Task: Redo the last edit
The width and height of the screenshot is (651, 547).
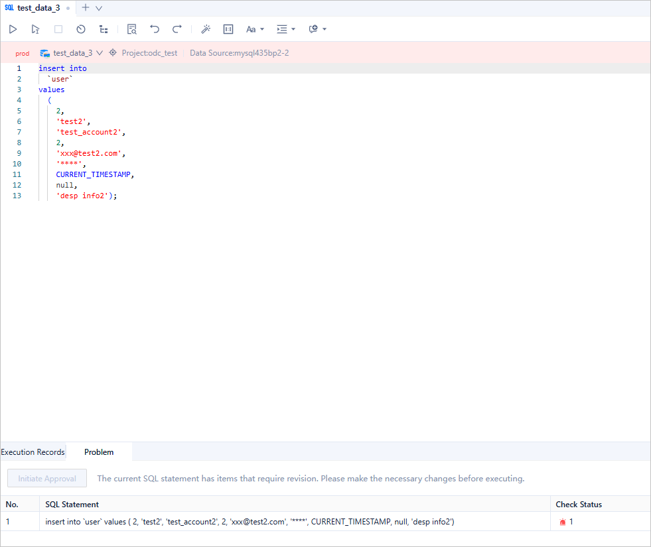Action: pyautogui.click(x=177, y=29)
